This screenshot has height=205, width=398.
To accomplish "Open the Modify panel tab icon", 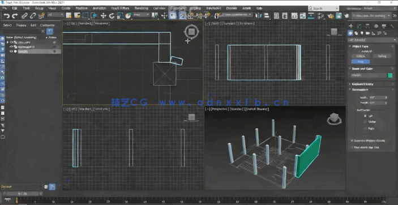I will [359, 26].
